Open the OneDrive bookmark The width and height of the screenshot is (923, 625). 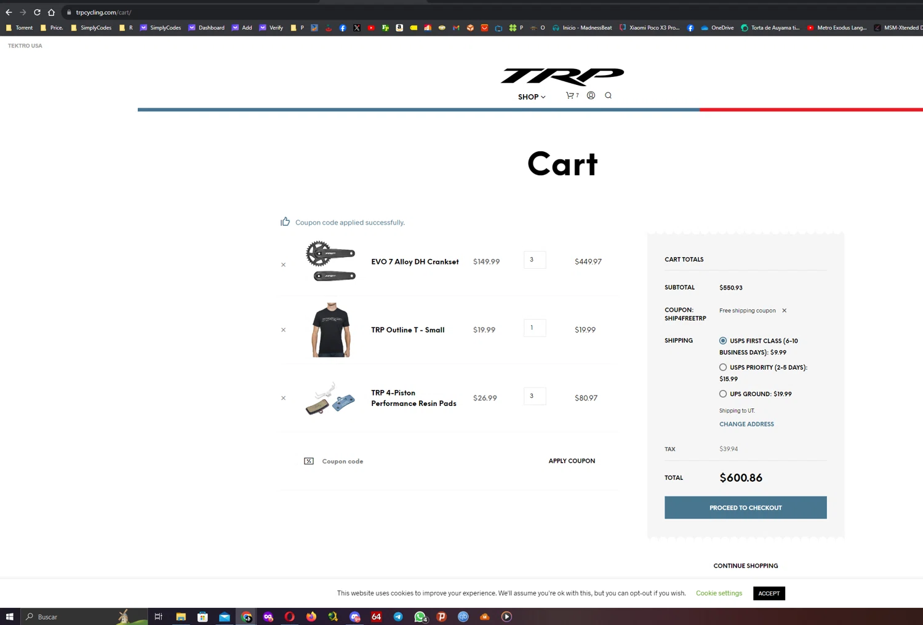click(717, 28)
